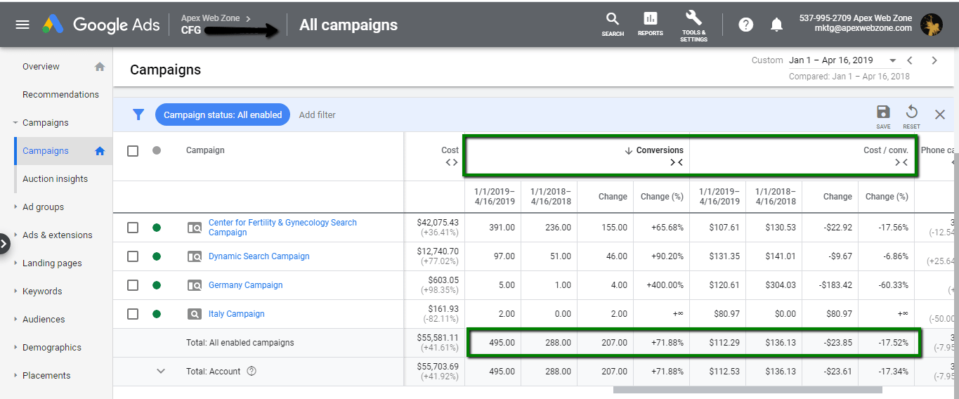Check the Italy Campaign checkbox
The image size is (959, 399).
(x=133, y=314)
